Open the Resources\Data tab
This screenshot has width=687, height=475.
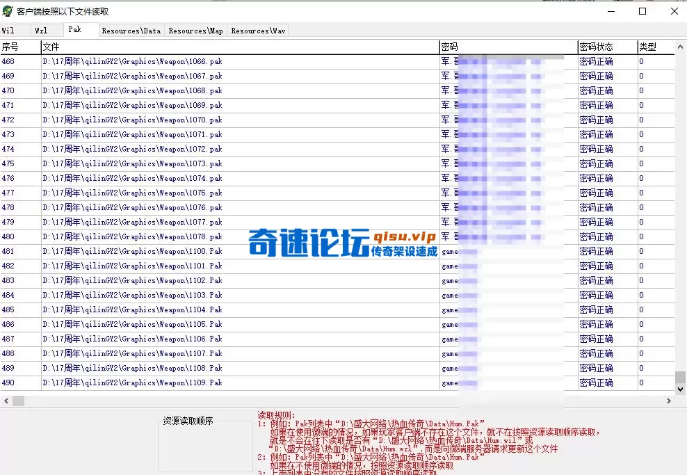(131, 30)
